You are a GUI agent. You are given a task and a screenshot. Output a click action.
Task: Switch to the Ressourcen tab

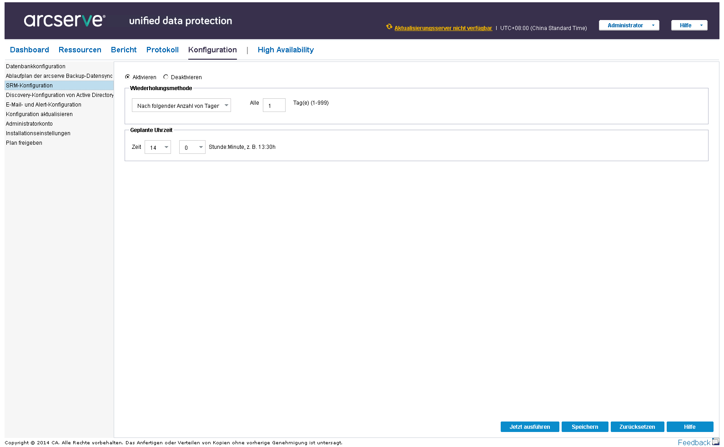tap(80, 50)
